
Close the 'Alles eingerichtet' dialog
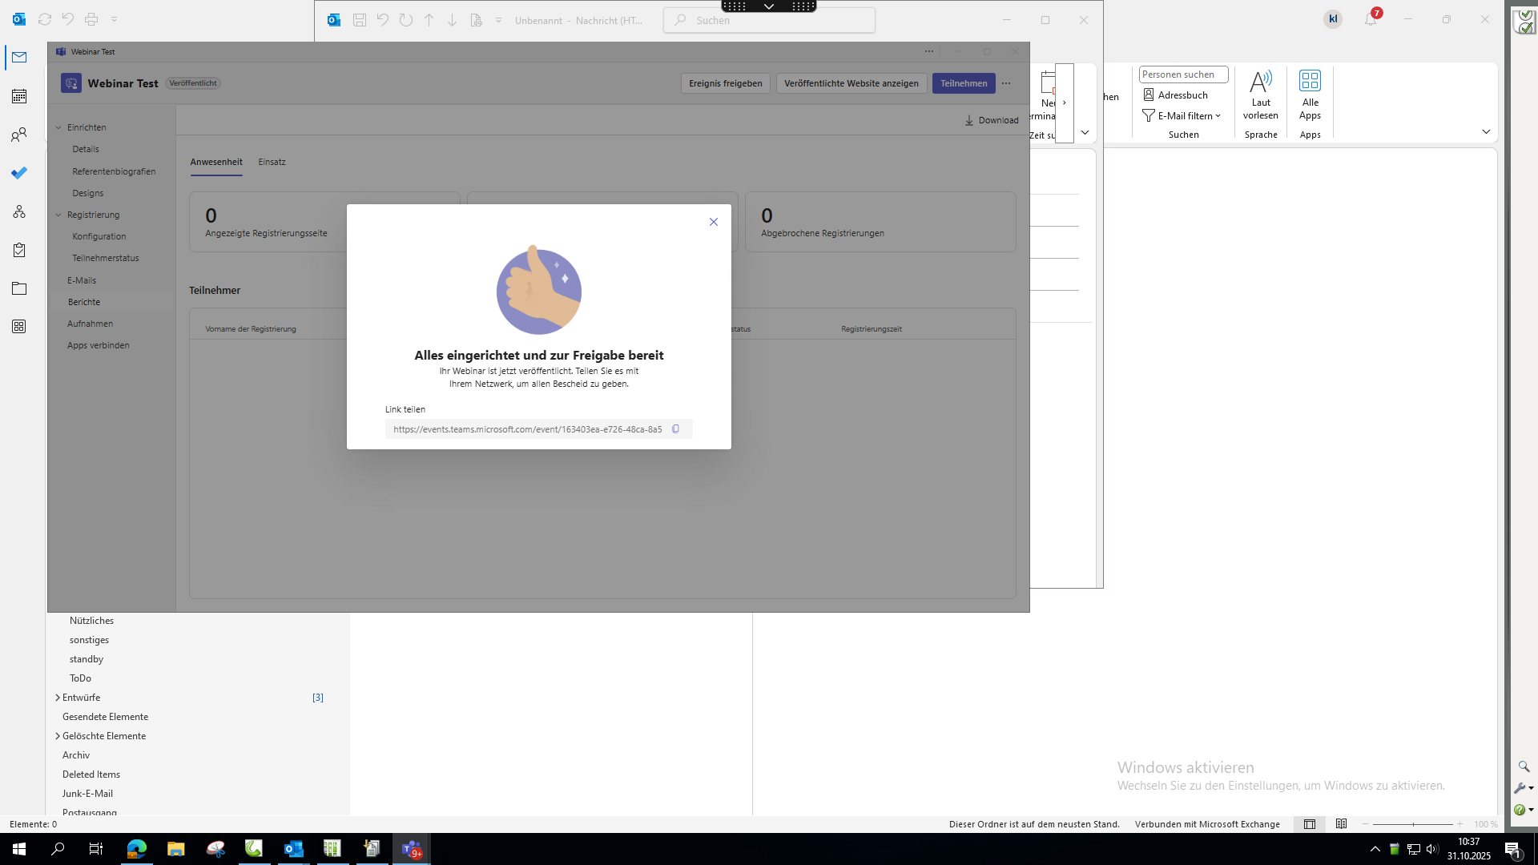coord(713,222)
